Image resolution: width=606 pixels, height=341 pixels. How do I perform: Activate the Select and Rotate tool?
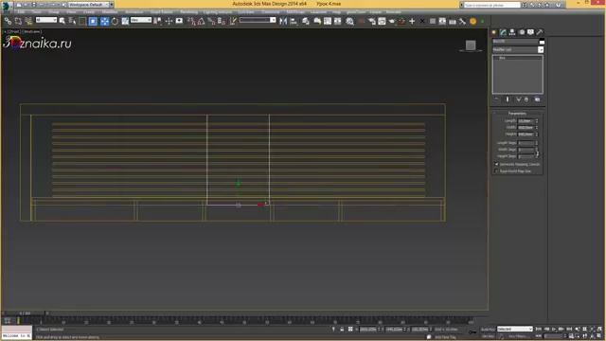click(115, 21)
